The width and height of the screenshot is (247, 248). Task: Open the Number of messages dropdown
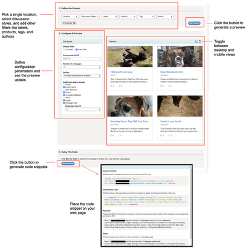[82, 67]
